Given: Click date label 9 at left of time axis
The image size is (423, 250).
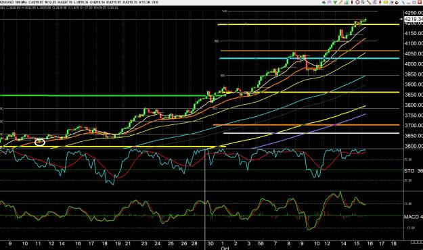Looking at the screenshot, I should [x=10, y=243].
